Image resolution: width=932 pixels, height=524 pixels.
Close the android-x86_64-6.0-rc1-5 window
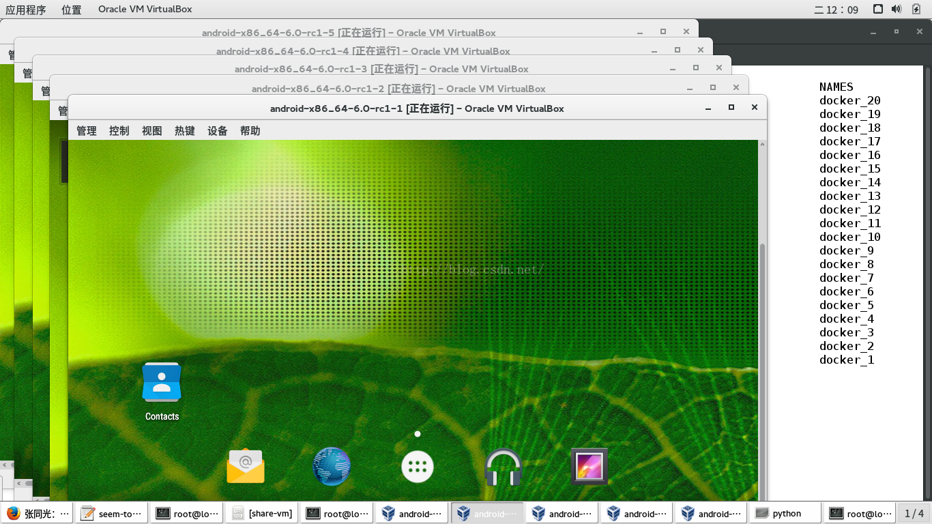[686, 31]
